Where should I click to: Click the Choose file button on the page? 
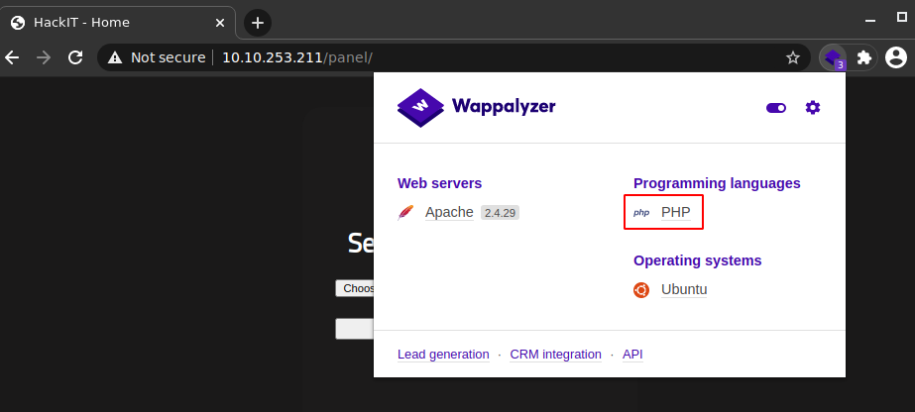click(x=355, y=288)
